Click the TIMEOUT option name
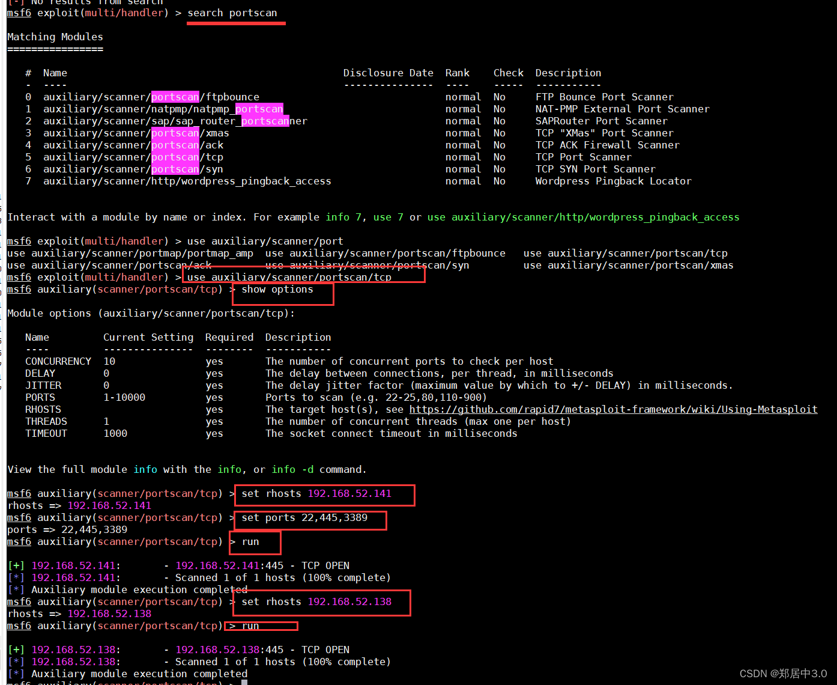This screenshot has width=837, height=685. pos(46,433)
